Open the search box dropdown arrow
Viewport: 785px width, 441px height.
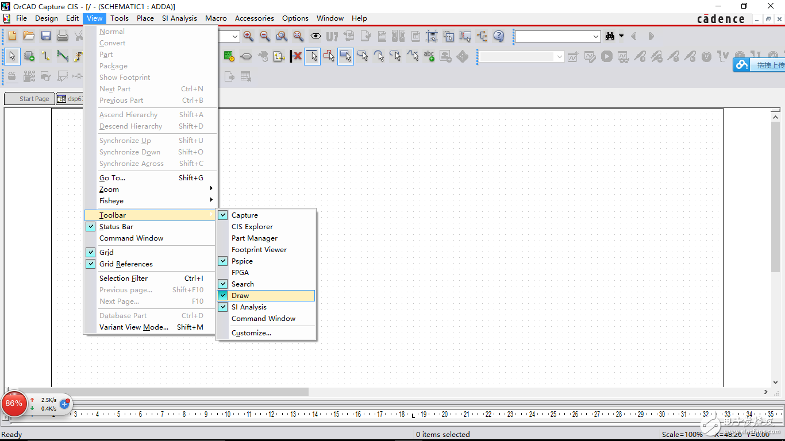[596, 36]
